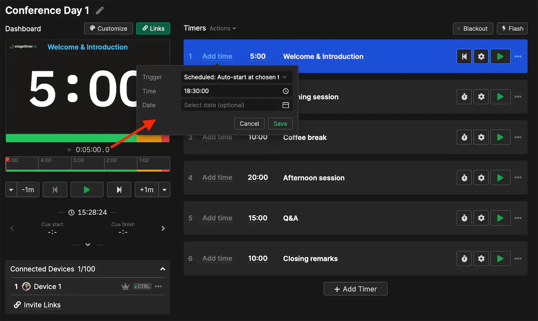Play the Closing remarks timer
Image resolution: width=538 pixels, height=321 pixels.
pyautogui.click(x=500, y=258)
